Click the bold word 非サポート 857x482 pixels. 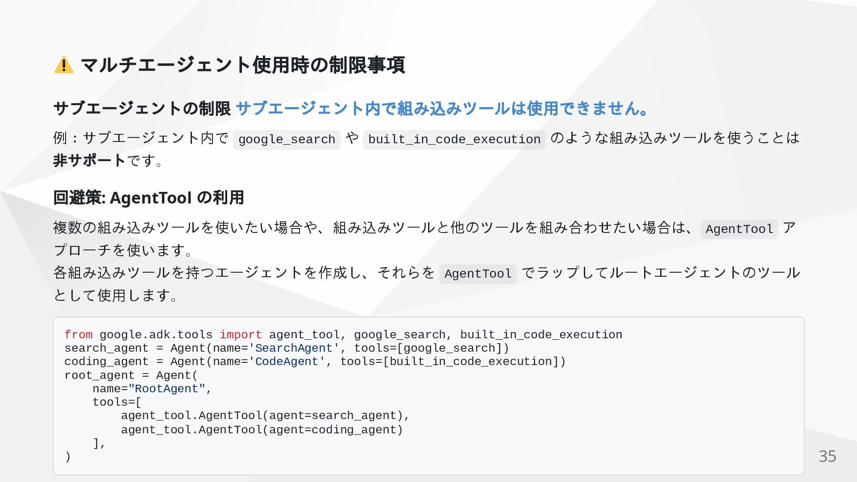[x=89, y=161]
